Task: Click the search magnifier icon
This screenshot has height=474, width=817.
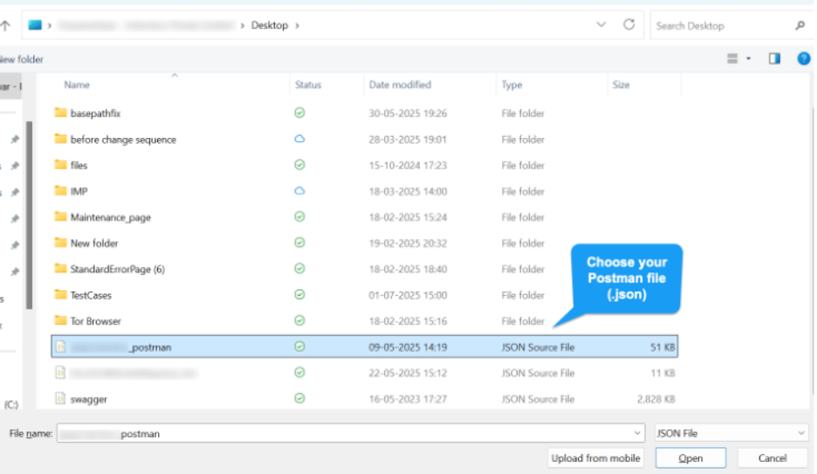Action: point(800,25)
